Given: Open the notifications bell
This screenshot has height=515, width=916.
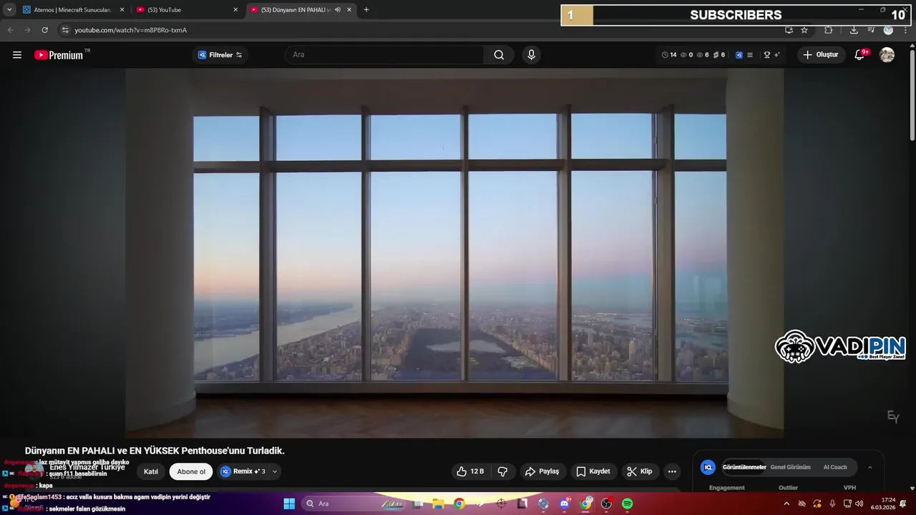Looking at the screenshot, I should [860, 55].
